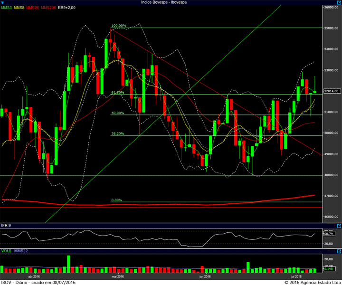Select the MMS20 moving average label
342x285 pixels.
[x=32, y=8]
